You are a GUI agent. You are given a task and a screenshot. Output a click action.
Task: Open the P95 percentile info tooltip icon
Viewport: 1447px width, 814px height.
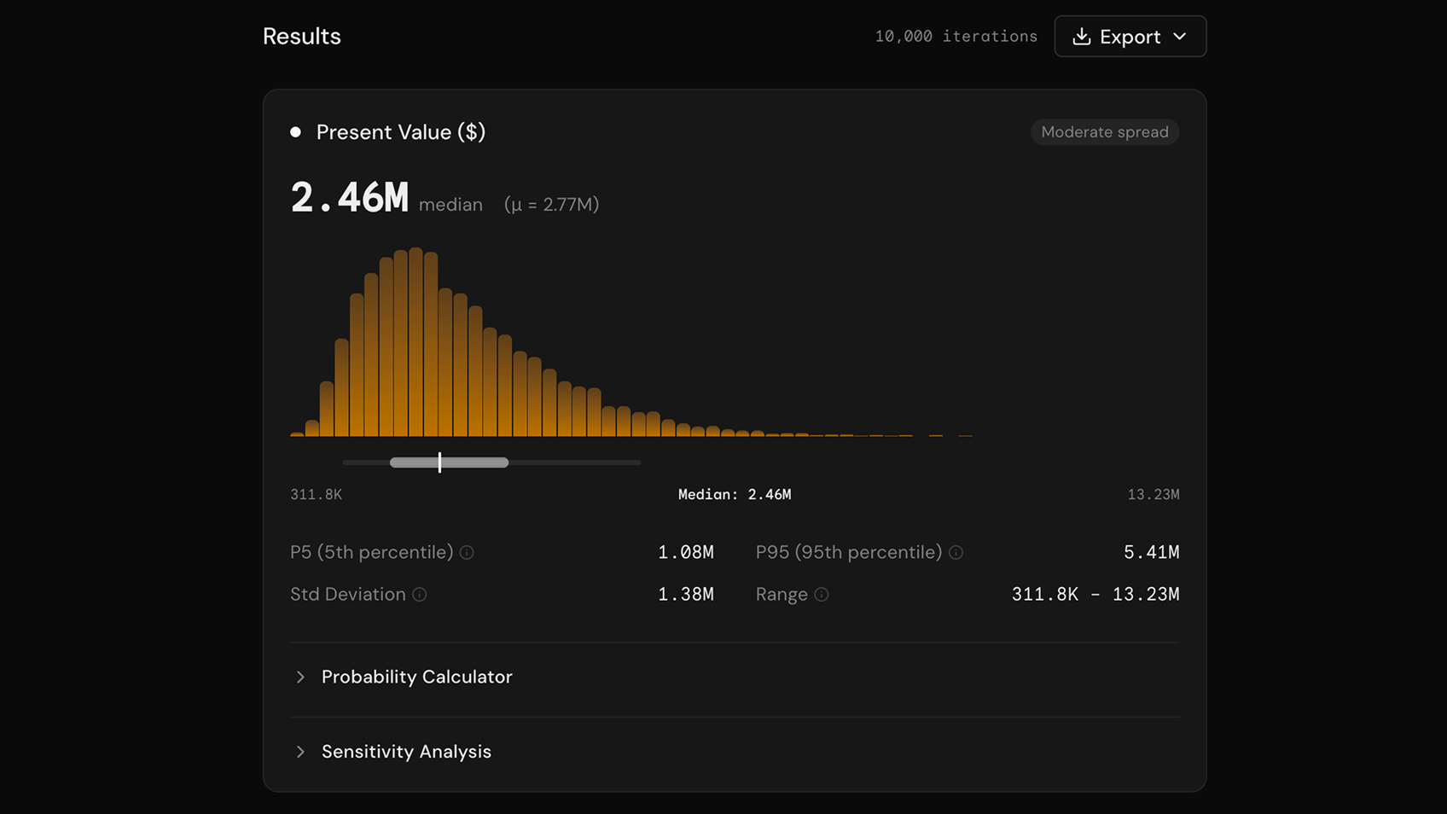[x=956, y=552]
